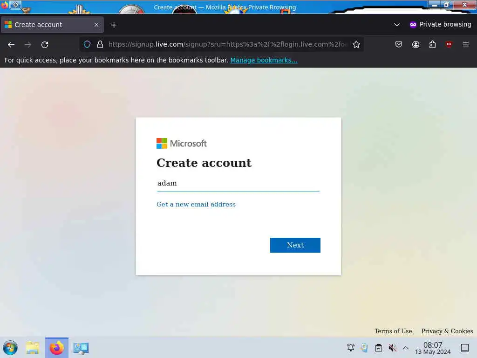The height and width of the screenshot is (358, 477).
Task: Minimize the Firefox window
Action: click(x=435, y=5)
